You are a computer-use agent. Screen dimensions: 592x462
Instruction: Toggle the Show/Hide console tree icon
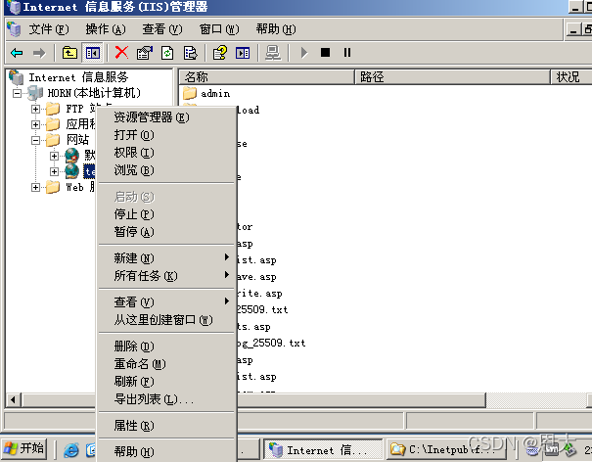[x=93, y=53]
